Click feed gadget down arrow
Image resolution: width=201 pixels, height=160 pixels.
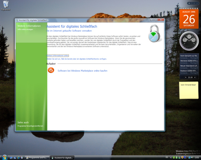point(195,77)
